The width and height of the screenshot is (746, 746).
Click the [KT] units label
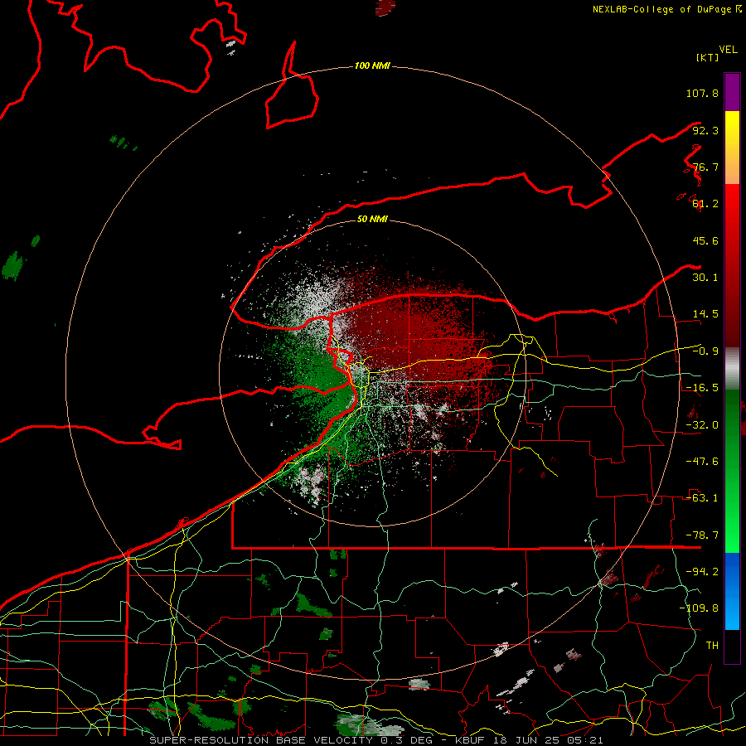[708, 57]
